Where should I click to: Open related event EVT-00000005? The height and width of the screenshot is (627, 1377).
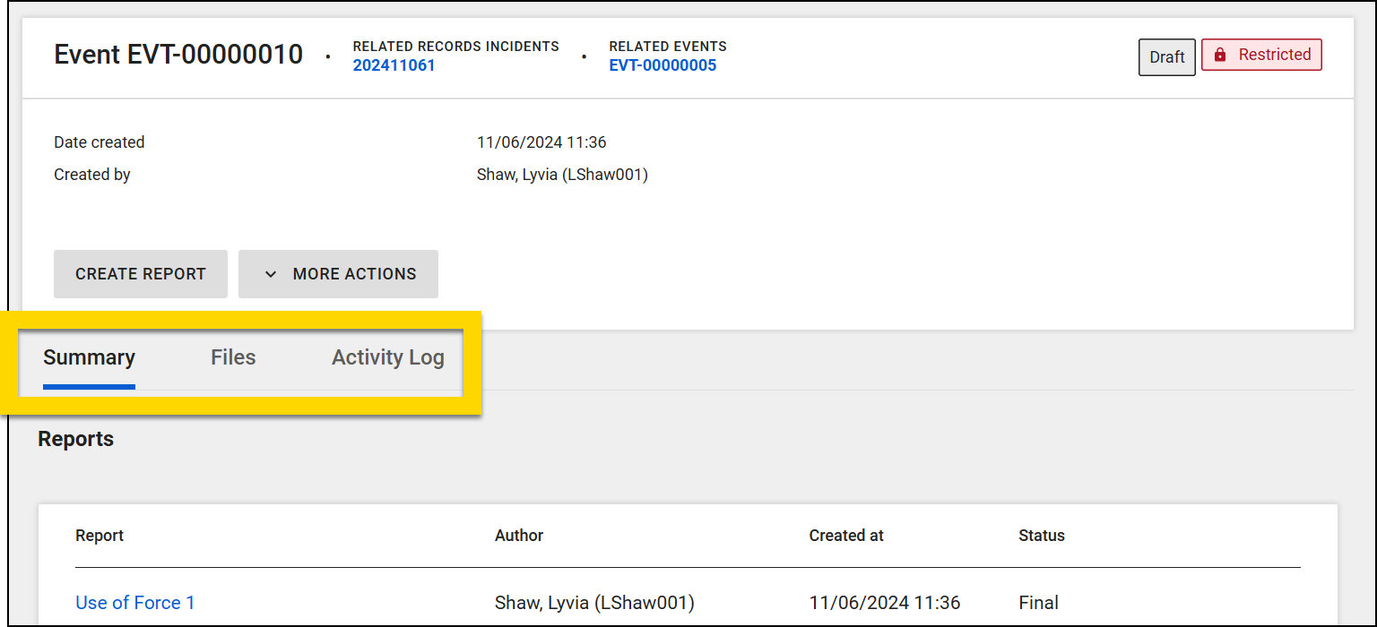point(663,64)
